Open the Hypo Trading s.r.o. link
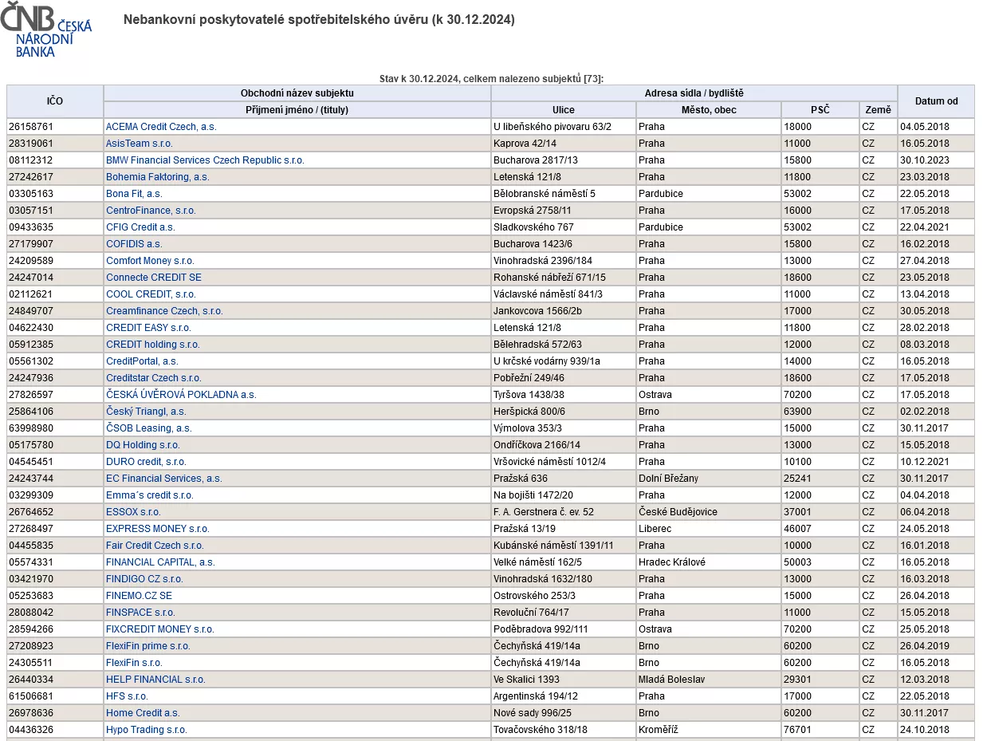 point(147,730)
